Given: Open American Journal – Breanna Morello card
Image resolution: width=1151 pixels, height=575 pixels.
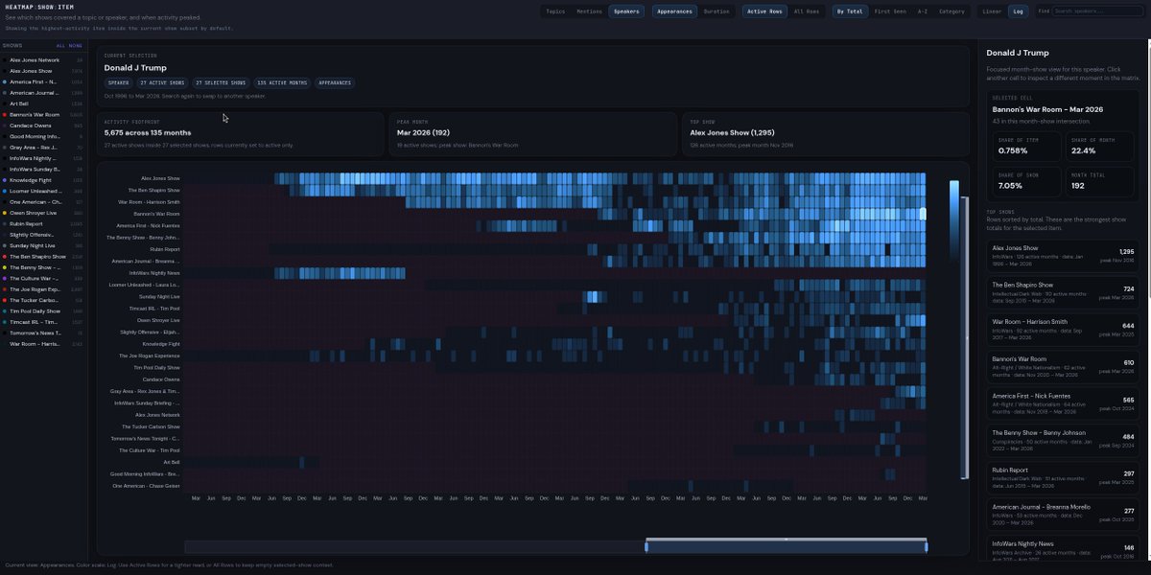Looking at the screenshot, I should tap(1064, 514).
